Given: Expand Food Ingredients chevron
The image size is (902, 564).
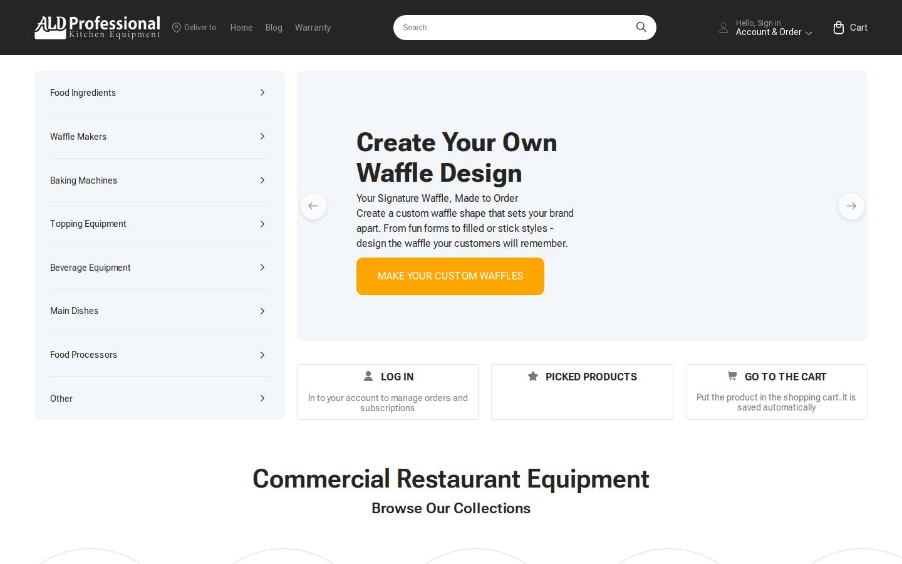Looking at the screenshot, I should (x=262, y=93).
